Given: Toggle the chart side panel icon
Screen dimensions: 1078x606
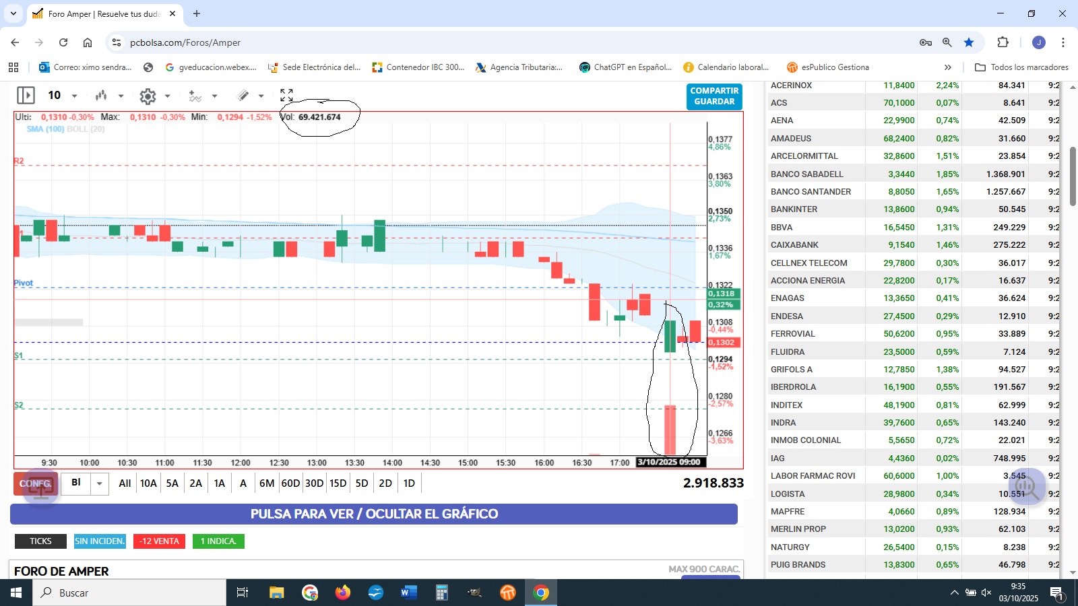Looking at the screenshot, I should click(x=26, y=96).
